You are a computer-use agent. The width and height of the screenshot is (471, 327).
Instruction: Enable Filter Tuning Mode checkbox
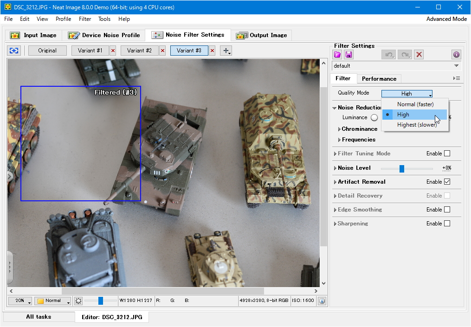(x=447, y=154)
